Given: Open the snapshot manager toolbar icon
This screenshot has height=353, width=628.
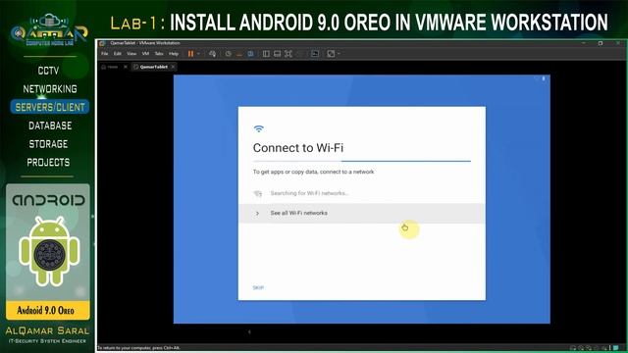Looking at the screenshot, I should (250, 54).
